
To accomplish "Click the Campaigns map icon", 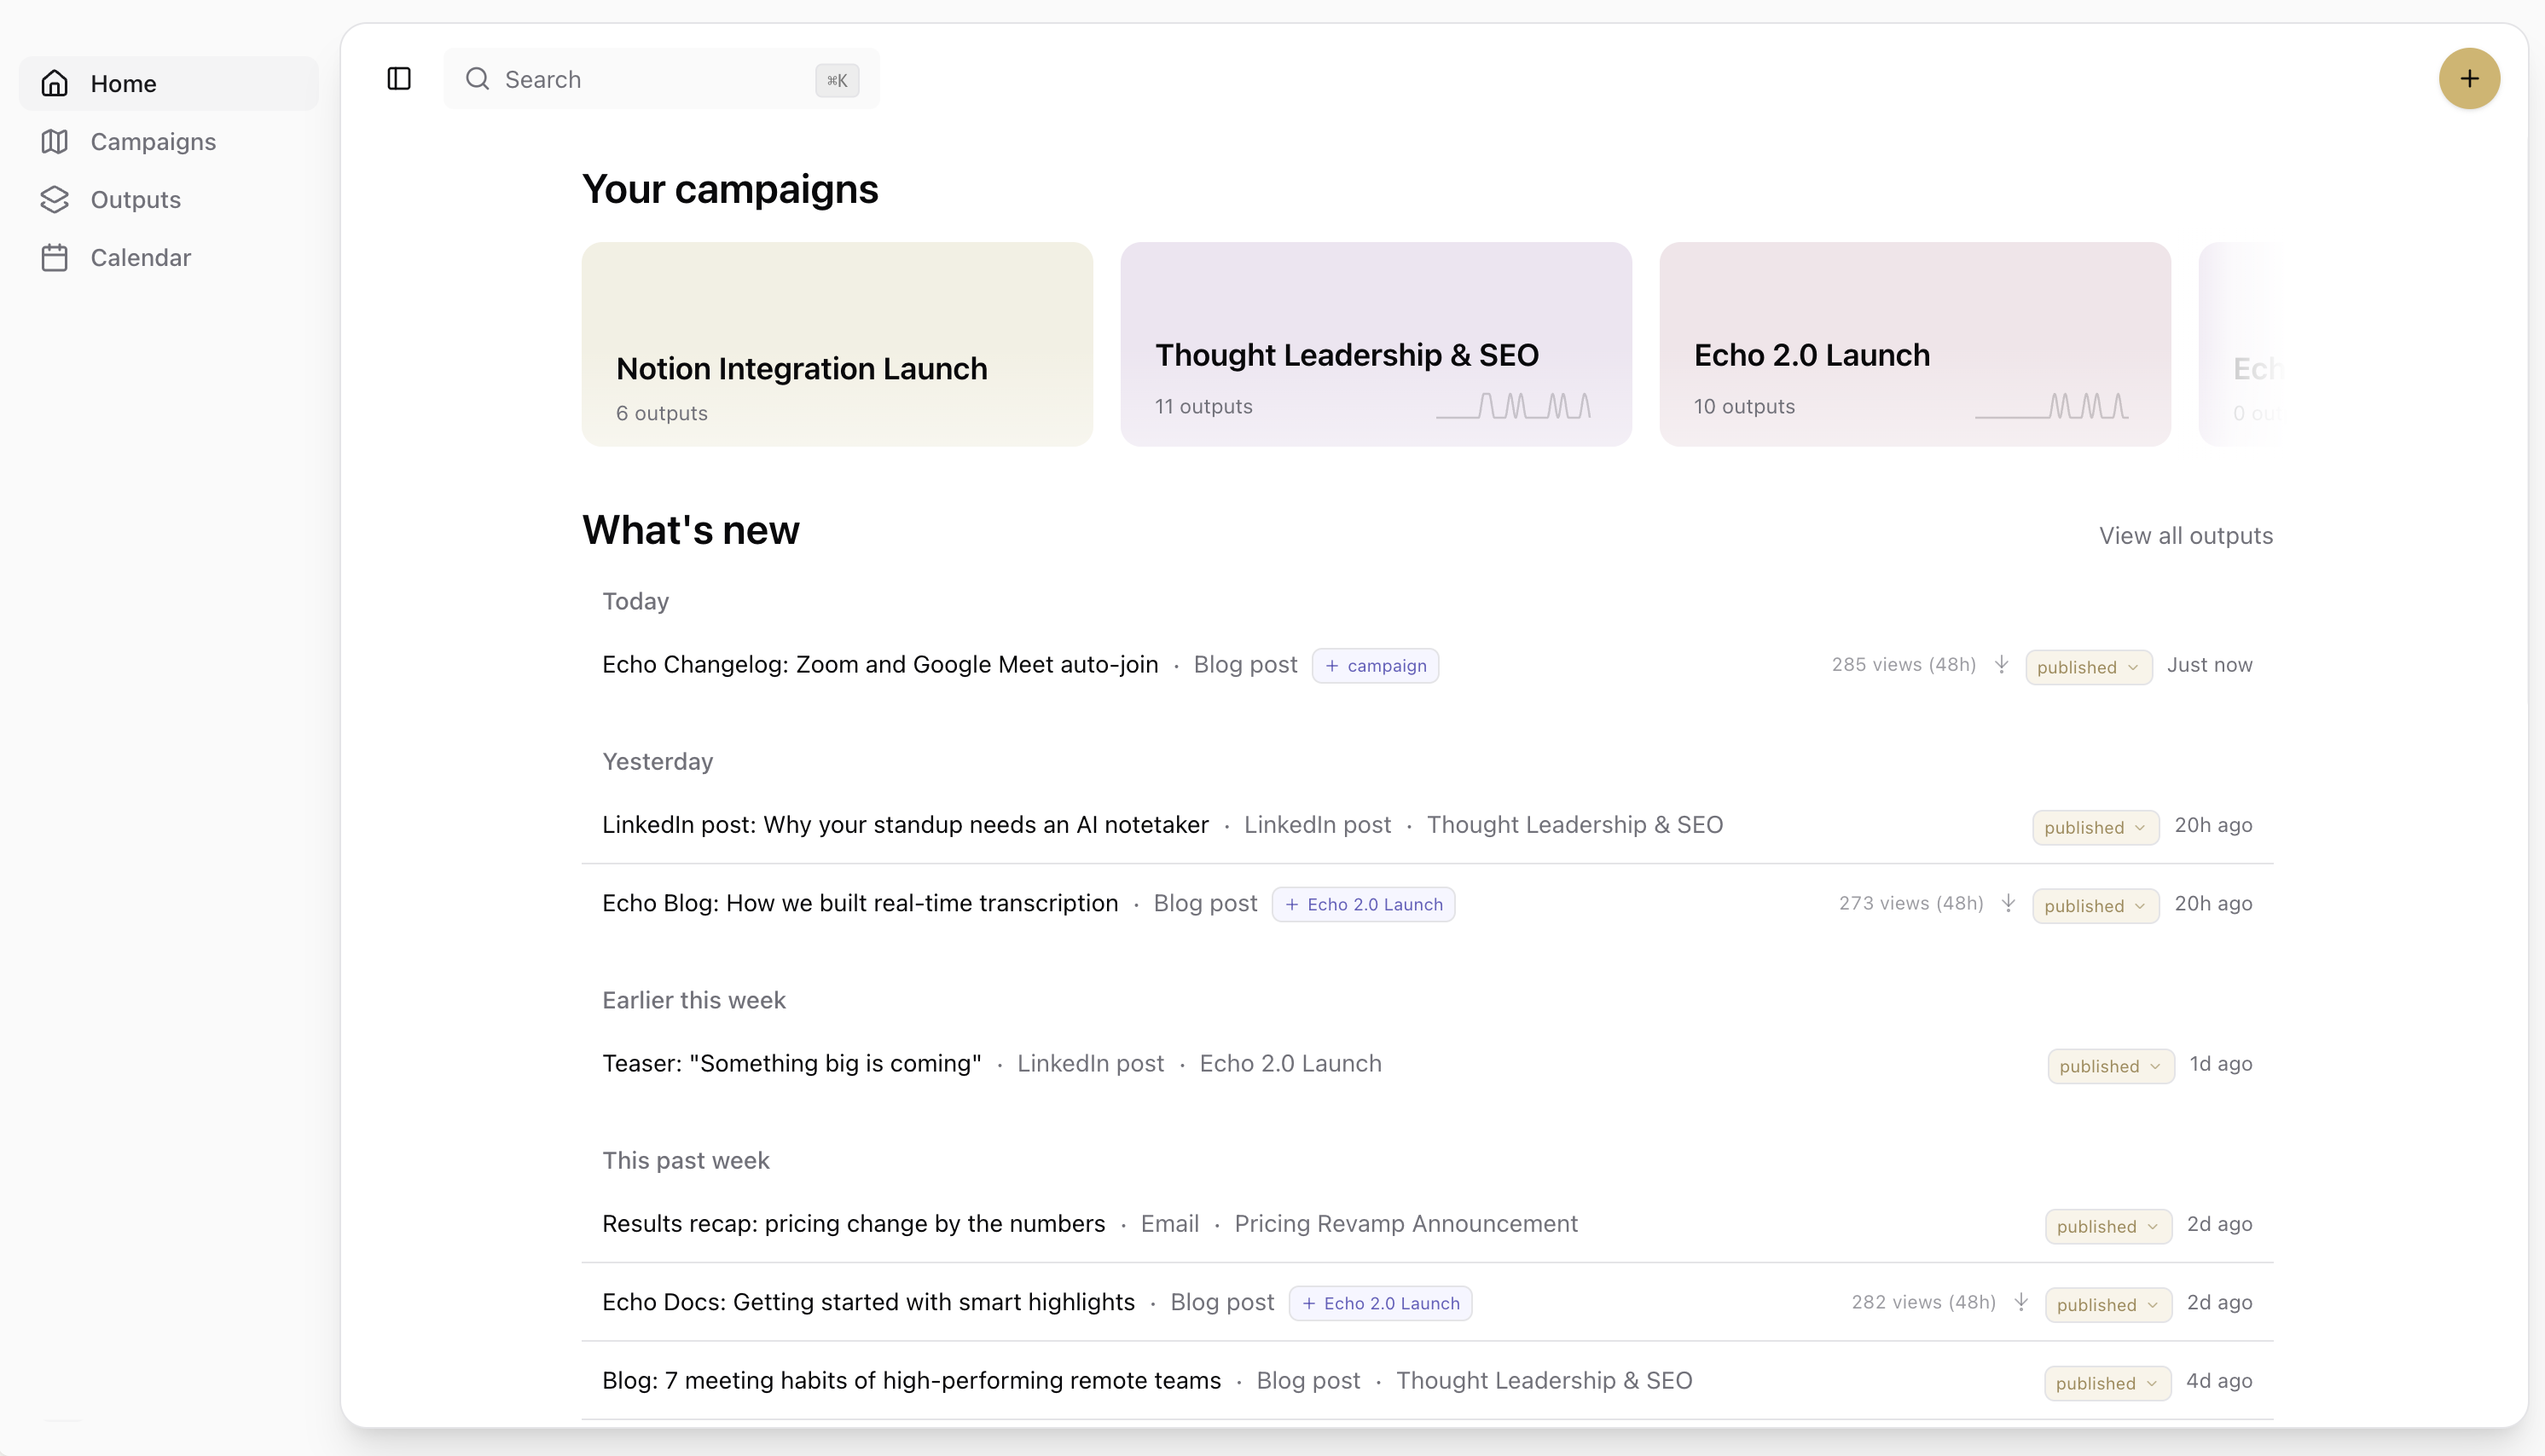I will coord(56,141).
